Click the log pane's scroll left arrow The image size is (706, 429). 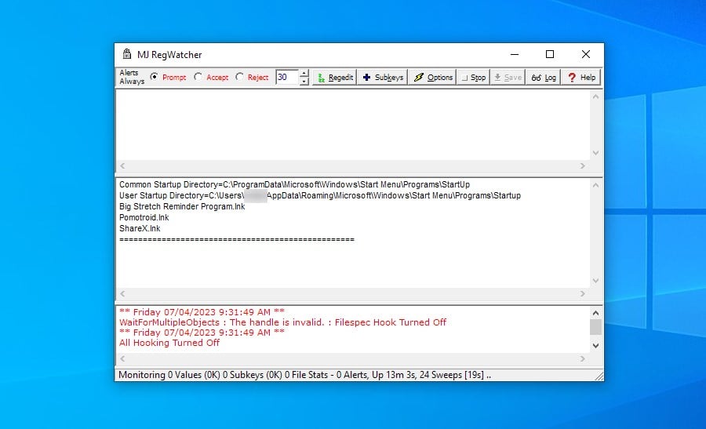click(x=122, y=358)
